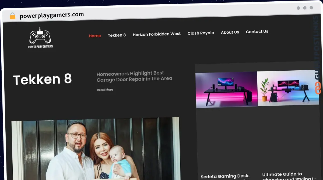Click the powerplaygamers.com address bar URL
323x180 pixels.
(x=52, y=15)
